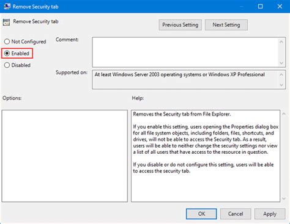
Task: Minimize the Remove Security tab window
Action: pos(241,7)
